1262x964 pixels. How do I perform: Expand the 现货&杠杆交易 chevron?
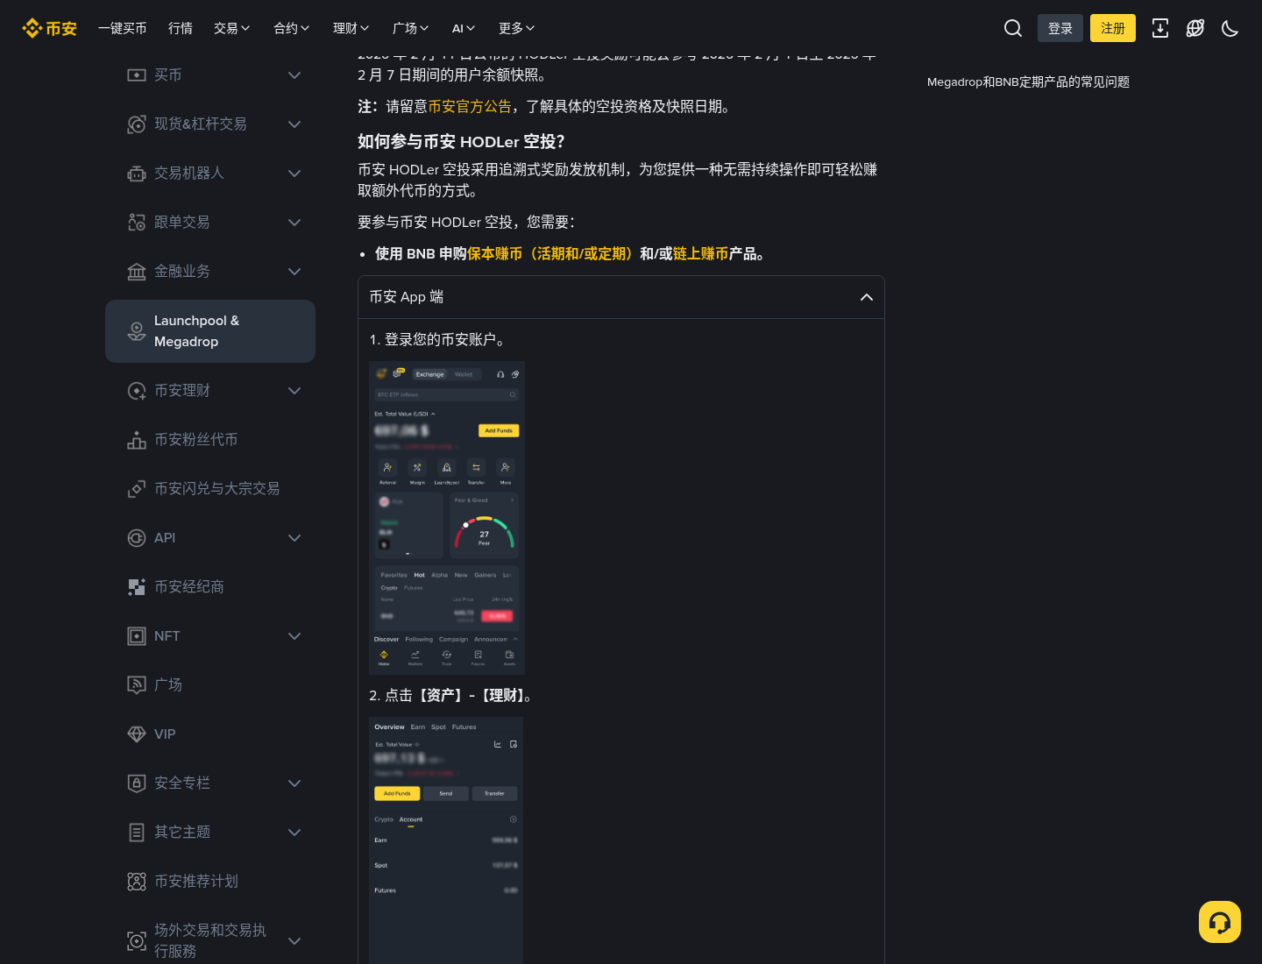(294, 124)
